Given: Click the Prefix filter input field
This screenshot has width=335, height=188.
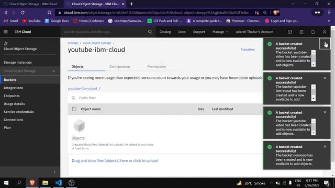Looking at the screenshot, I should tap(165, 98).
